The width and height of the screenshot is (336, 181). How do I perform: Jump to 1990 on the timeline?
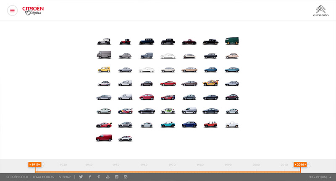tap(228, 165)
